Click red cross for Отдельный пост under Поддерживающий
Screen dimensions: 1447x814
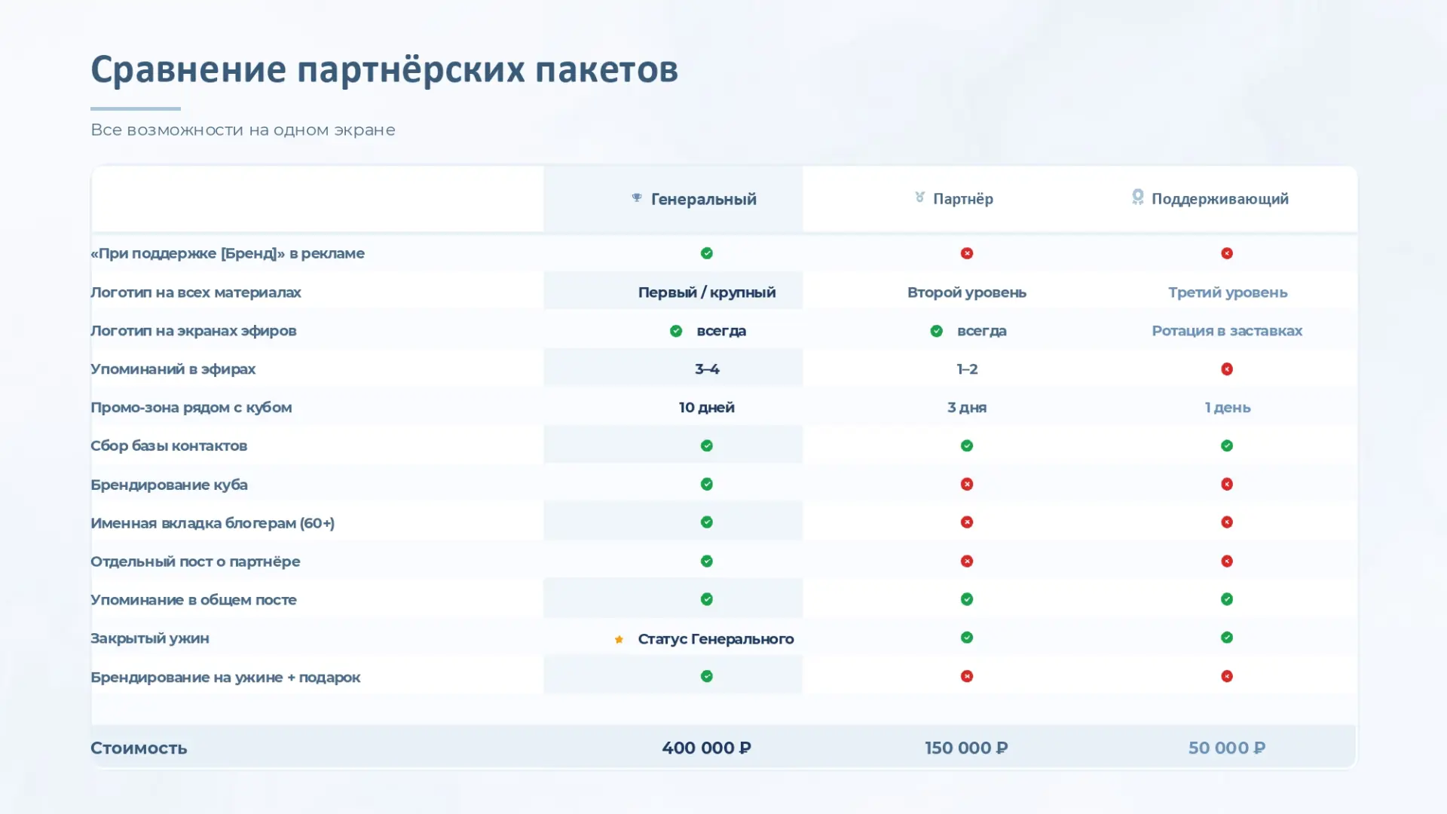tap(1227, 562)
